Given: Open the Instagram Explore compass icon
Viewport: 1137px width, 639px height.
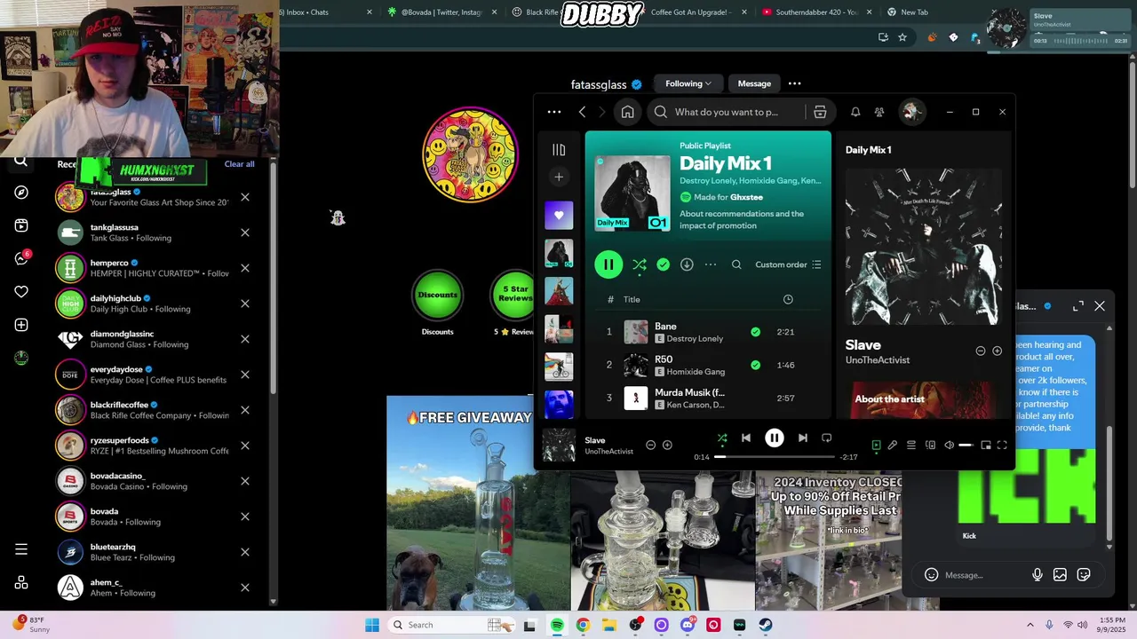Looking at the screenshot, I should 21,193.
